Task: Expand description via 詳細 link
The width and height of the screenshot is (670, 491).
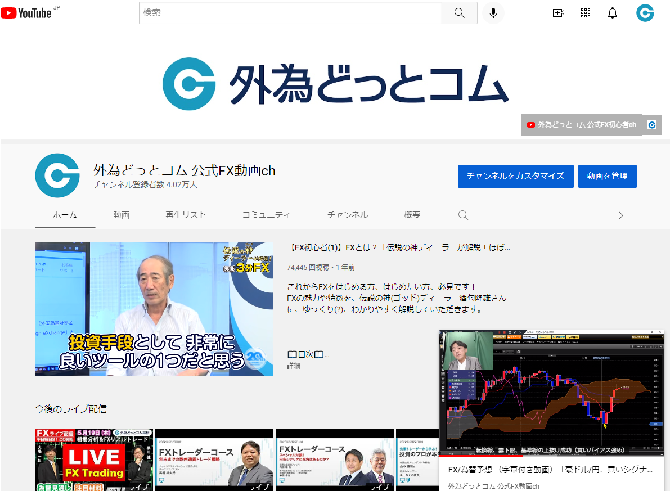Action: tap(294, 366)
